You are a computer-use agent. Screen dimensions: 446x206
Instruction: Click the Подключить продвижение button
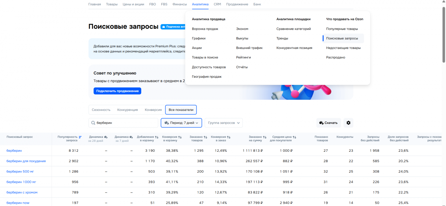click(117, 91)
